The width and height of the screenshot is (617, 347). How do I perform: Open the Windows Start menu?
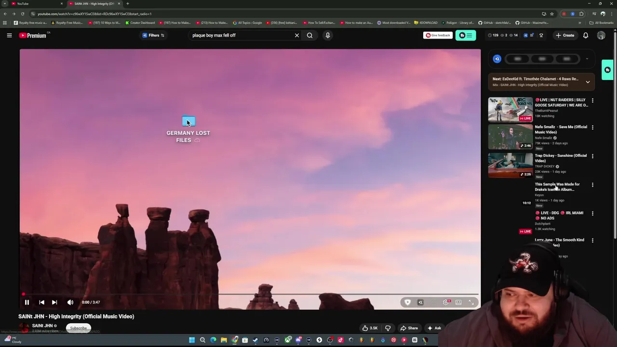click(x=192, y=340)
